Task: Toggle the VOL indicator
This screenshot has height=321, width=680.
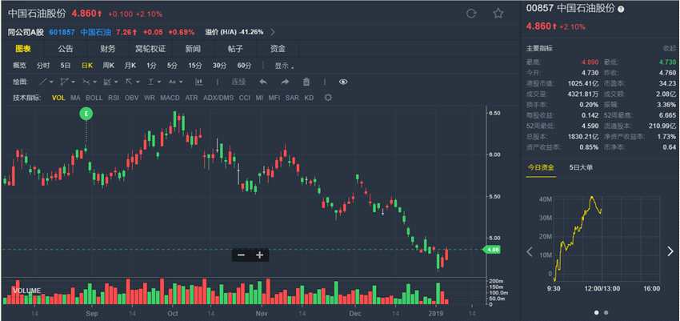Action: click(x=58, y=98)
